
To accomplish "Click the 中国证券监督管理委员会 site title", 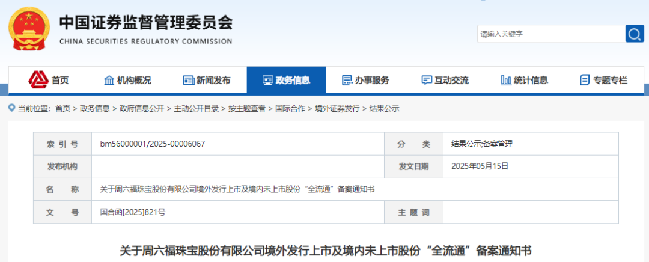I will point(146,22).
